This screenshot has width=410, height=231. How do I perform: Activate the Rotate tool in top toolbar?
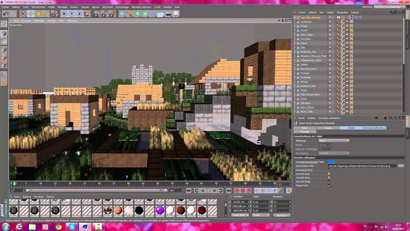click(x=46, y=13)
